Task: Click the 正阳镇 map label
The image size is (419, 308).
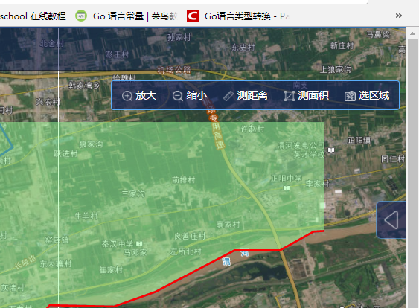Action: coord(359,140)
